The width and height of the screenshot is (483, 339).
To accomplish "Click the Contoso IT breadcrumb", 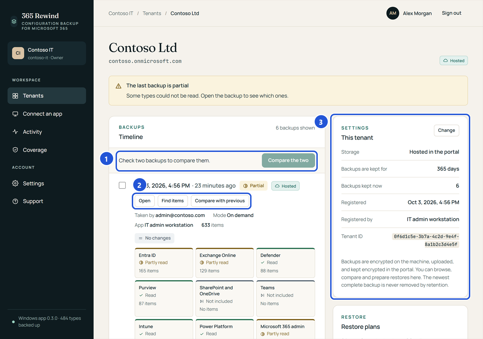I will (x=121, y=13).
